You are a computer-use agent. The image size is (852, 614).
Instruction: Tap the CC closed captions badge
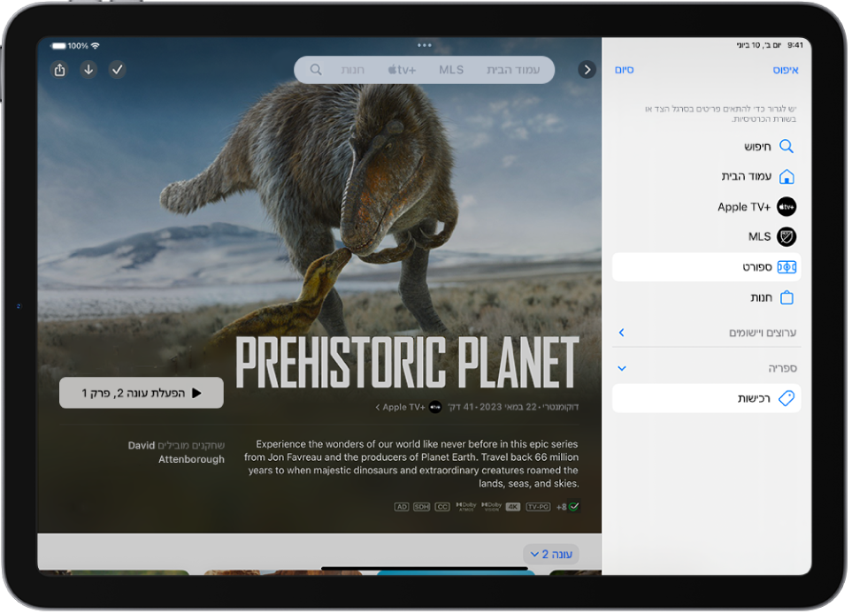tap(442, 507)
